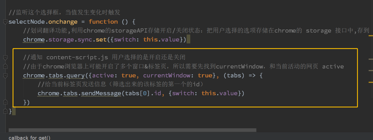Toggle fold marker beside the 通知 content-script.js comment
The image size is (373, 140).
point(5,57)
